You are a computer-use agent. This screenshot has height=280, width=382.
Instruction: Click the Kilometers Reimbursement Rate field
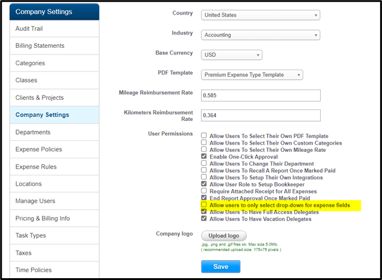coord(260,115)
